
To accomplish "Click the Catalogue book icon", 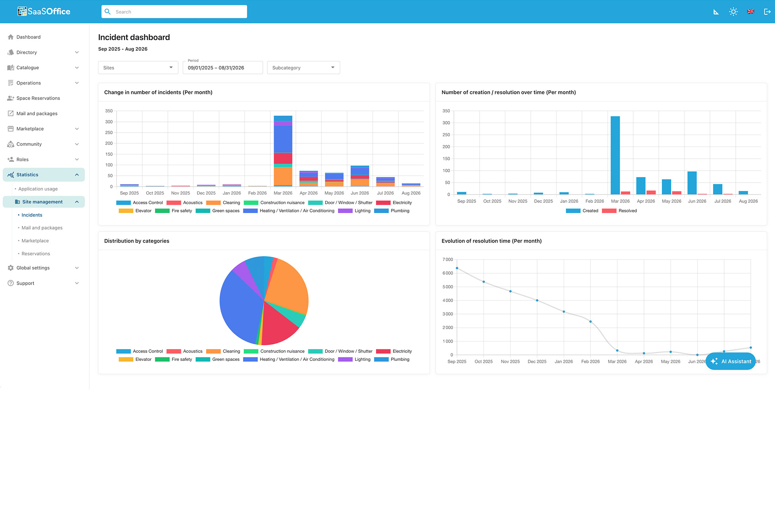I will [x=11, y=67].
